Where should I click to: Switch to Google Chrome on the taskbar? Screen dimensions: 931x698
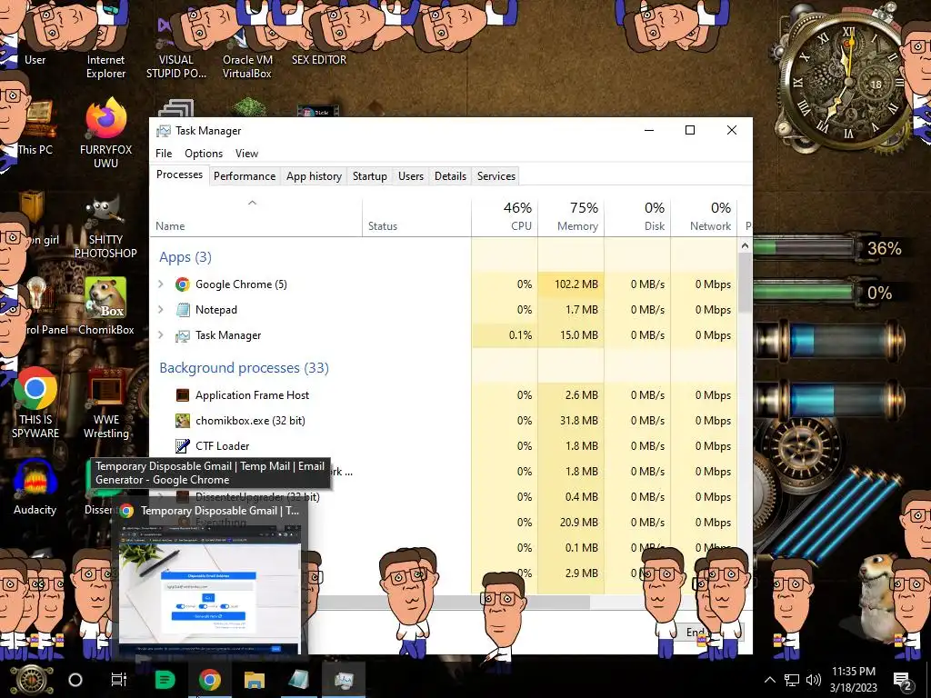(210, 680)
